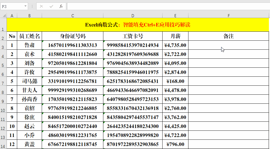Image resolution: width=270 pixels, height=149 pixels.
Task: Select row 3 header
Action: 3,45
